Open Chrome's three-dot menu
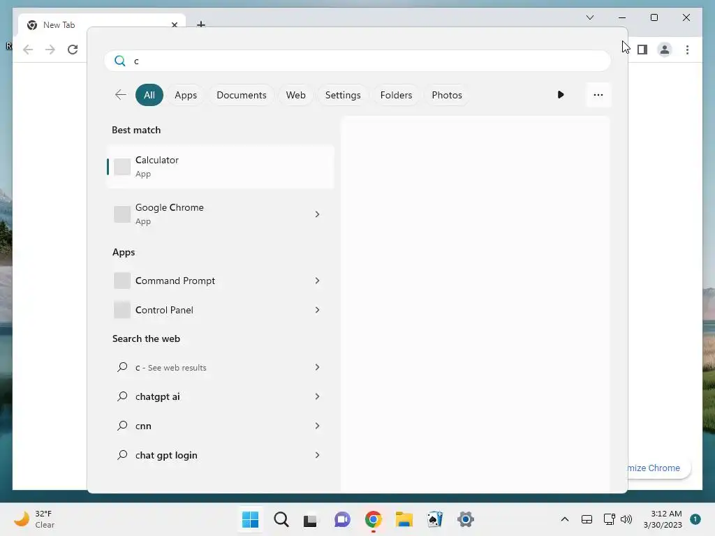 (x=687, y=50)
